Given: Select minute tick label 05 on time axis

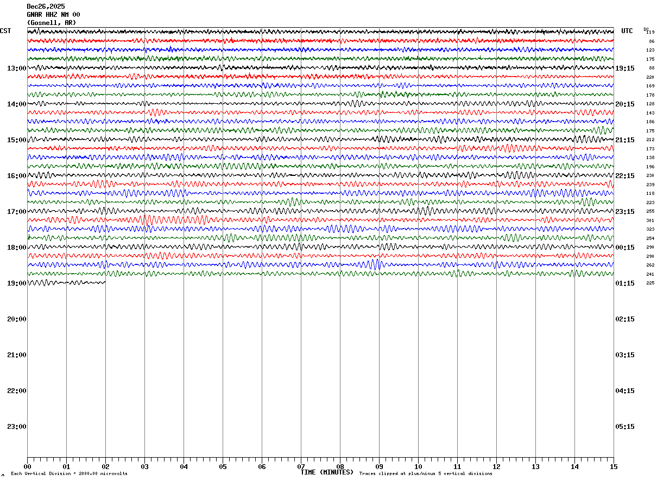Looking at the screenshot, I should 223,467.
